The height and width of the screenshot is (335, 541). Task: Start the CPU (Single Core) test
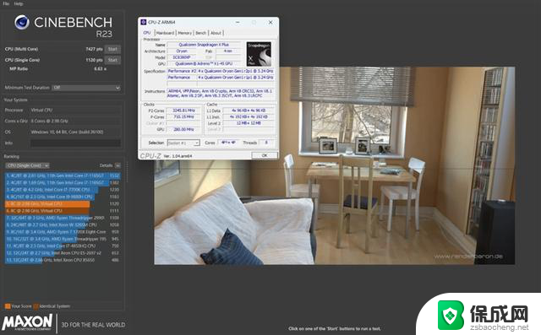point(112,60)
